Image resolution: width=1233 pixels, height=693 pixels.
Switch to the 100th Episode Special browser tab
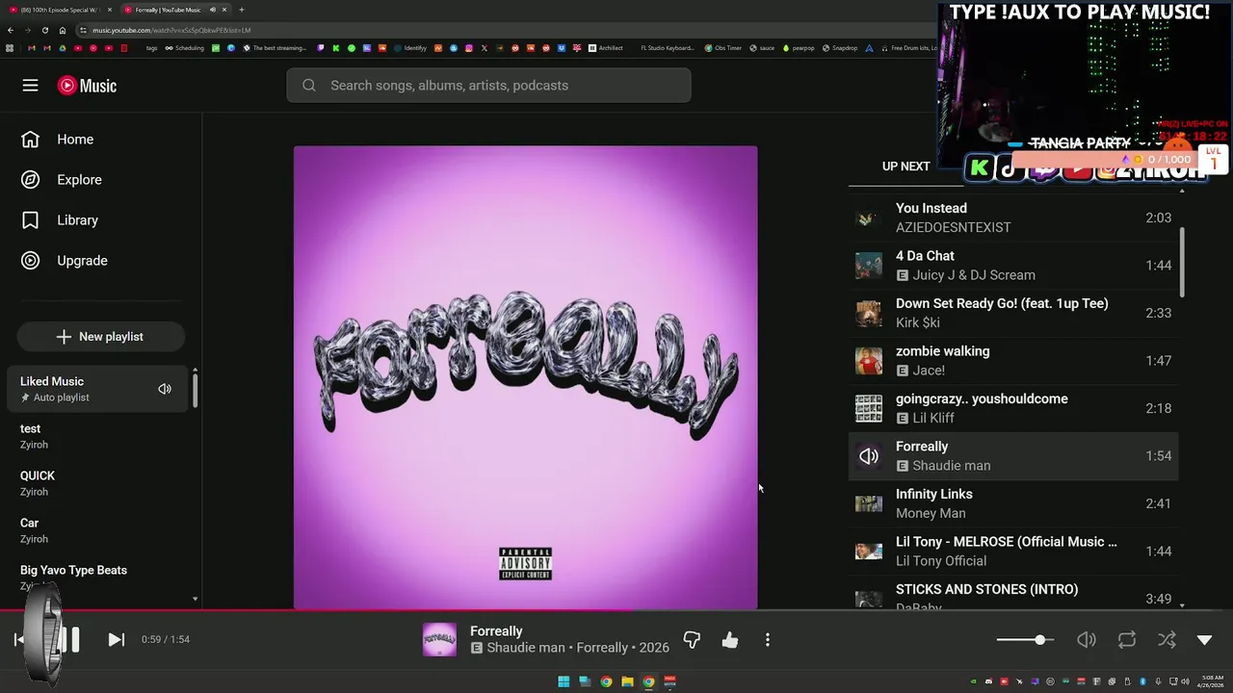point(60,10)
